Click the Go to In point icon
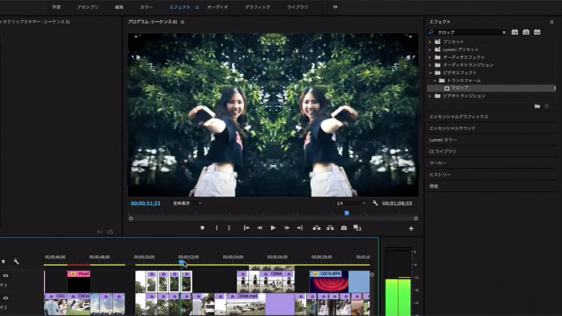This screenshot has width=562, height=316. pyautogui.click(x=246, y=228)
